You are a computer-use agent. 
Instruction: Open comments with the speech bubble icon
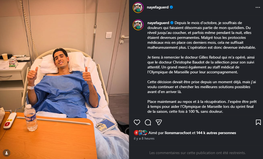(x=148, y=122)
